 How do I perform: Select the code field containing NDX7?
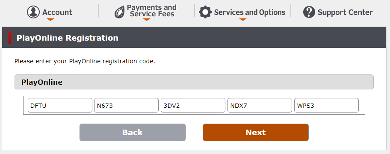click(x=260, y=105)
